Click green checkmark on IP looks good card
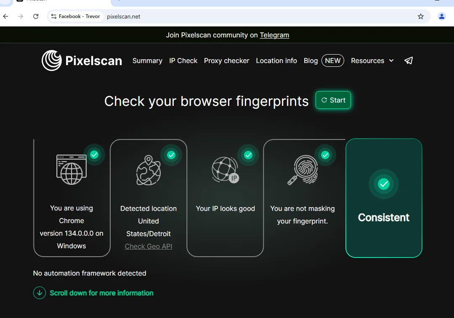Viewport: 454px width, 318px height. click(248, 155)
